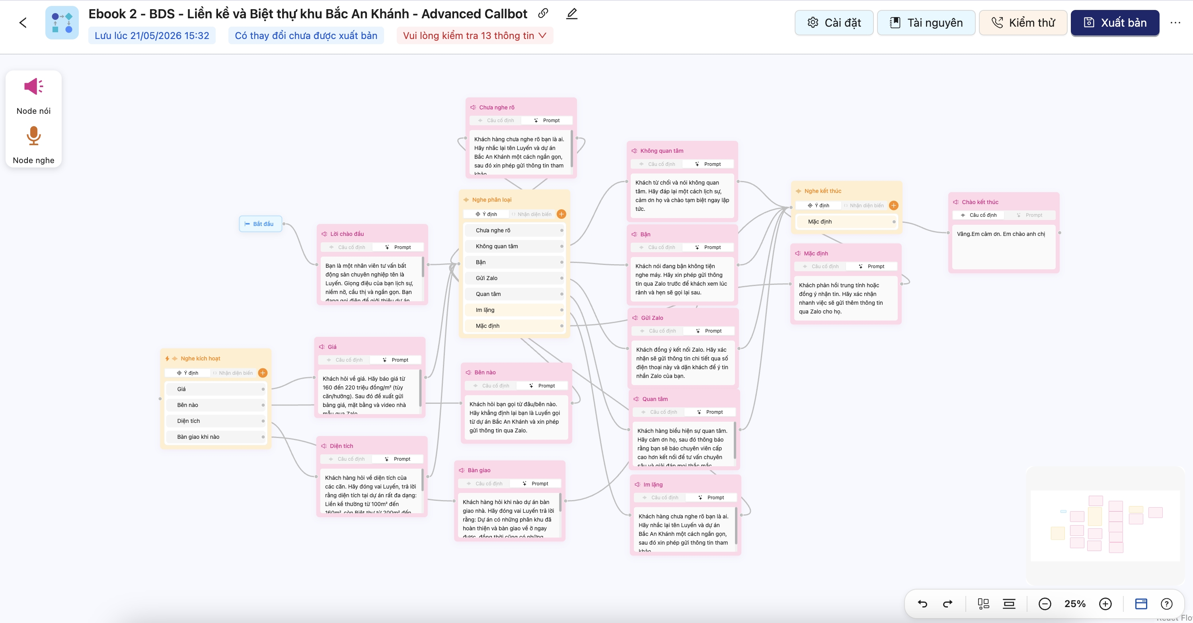Select Chưa nghe rõ intent row
The image size is (1193, 623).
point(514,230)
